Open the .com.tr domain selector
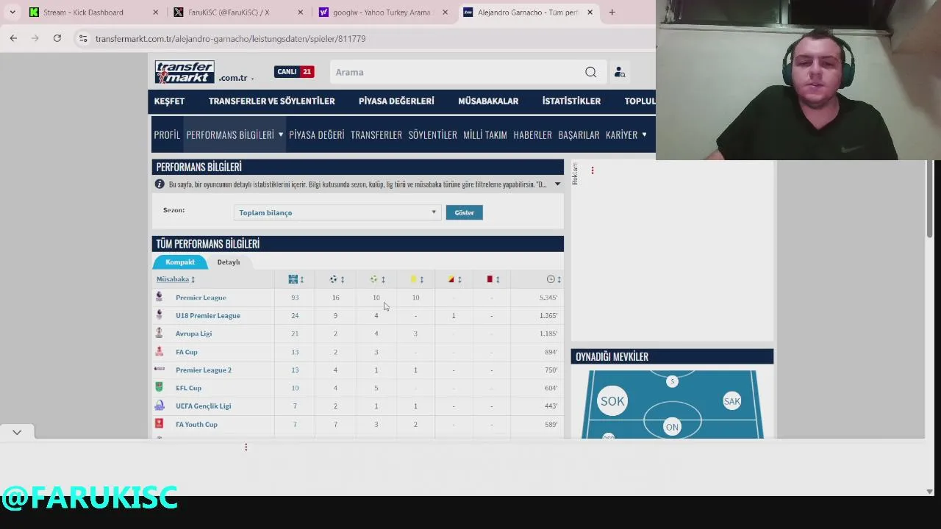This screenshot has height=529, width=941. 236,78
